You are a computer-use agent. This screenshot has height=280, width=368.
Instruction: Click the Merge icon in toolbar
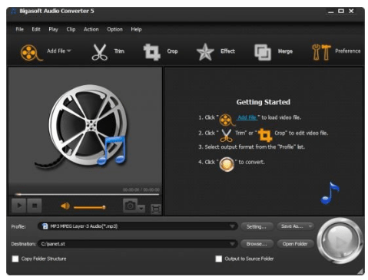(x=262, y=52)
